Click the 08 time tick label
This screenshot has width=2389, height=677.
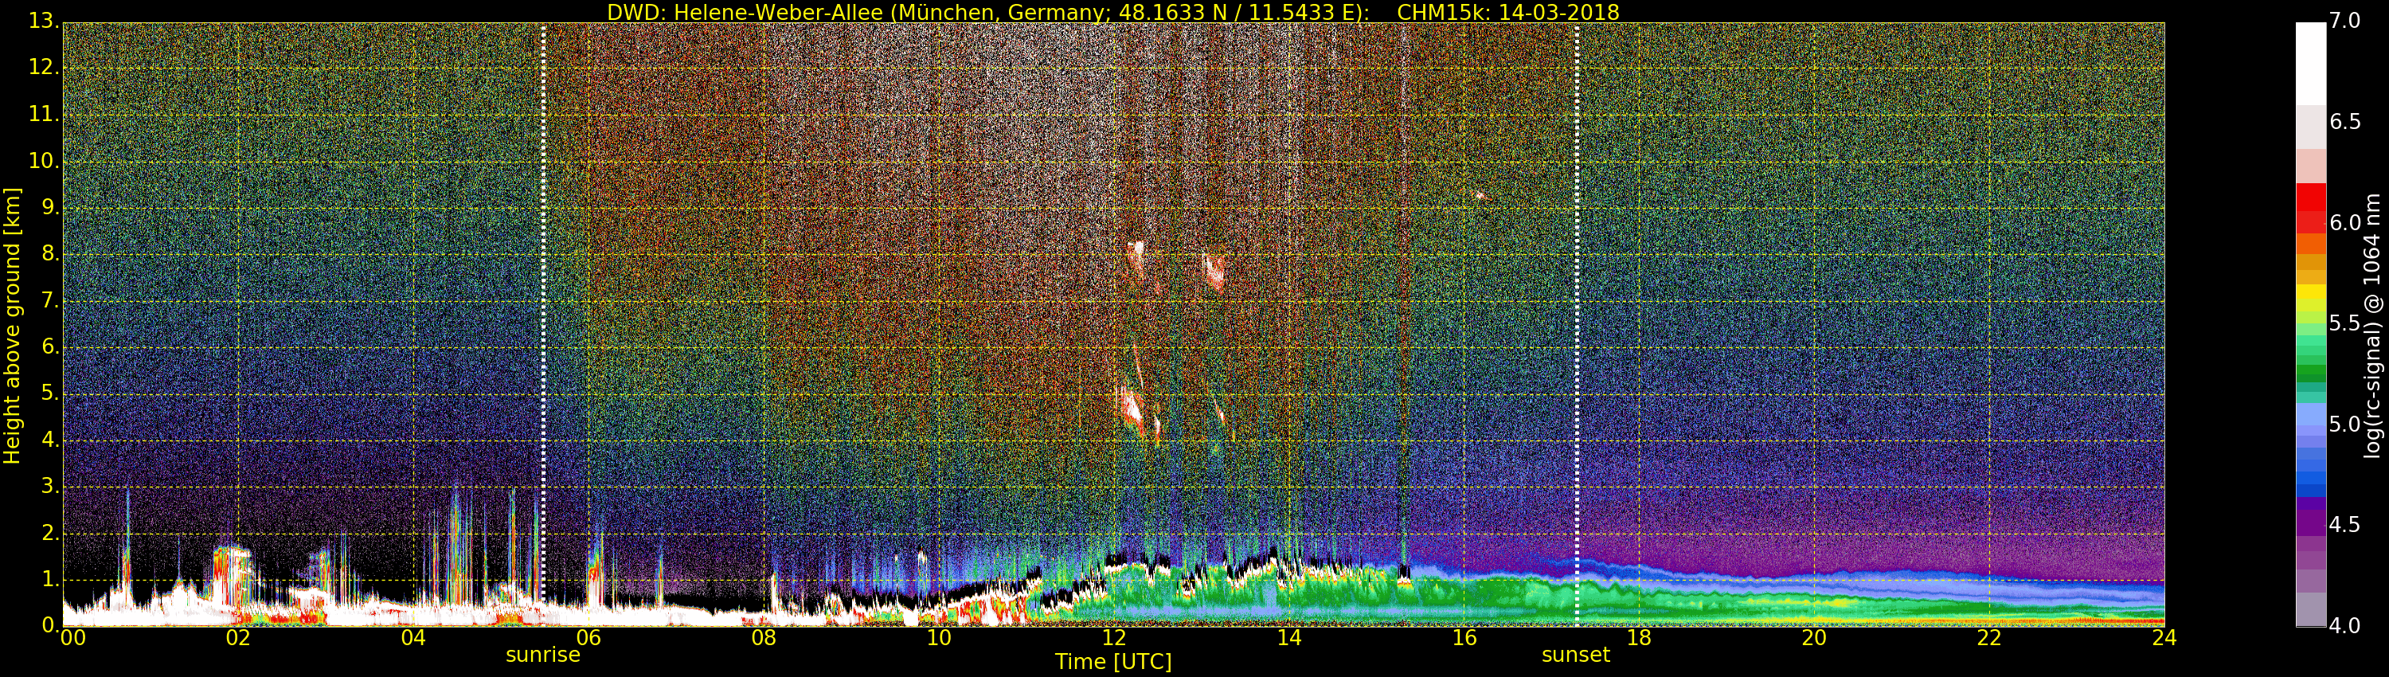click(x=763, y=637)
